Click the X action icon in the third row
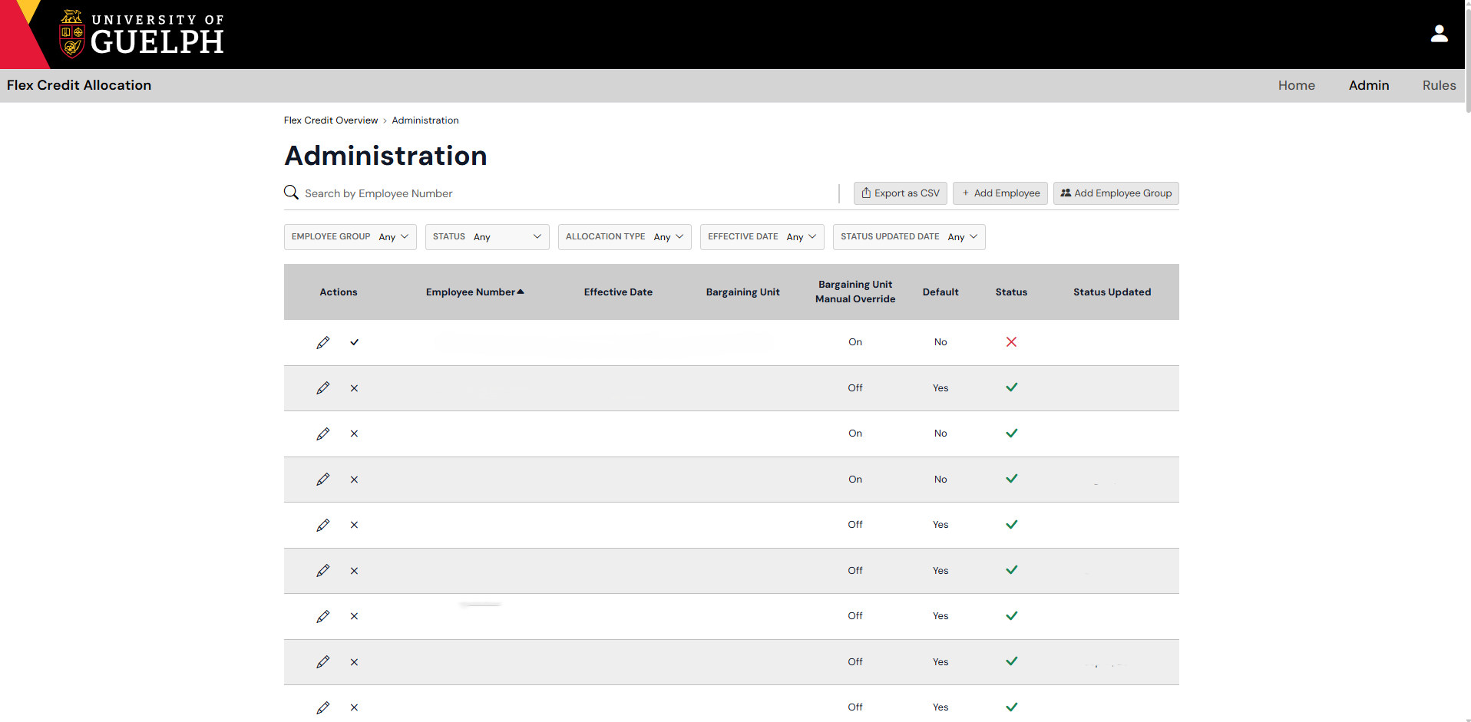The width and height of the screenshot is (1471, 722). click(x=354, y=434)
